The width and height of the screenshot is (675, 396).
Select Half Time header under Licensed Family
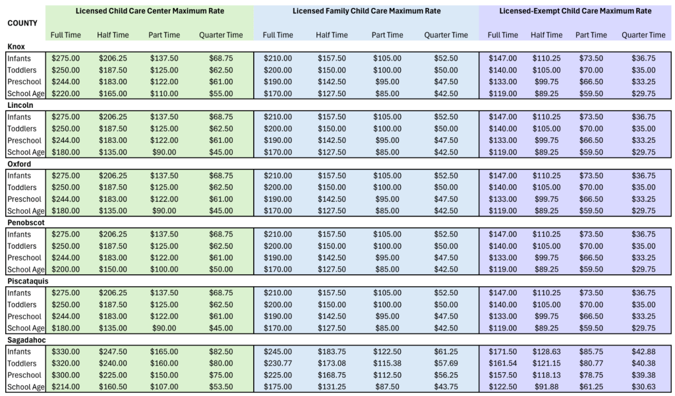(x=331, y=35)
